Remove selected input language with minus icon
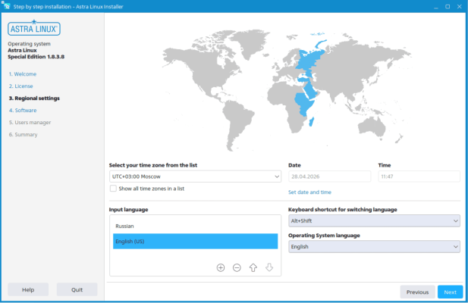The height and width of the screenshot is (303, 468). tap(237, 267)
